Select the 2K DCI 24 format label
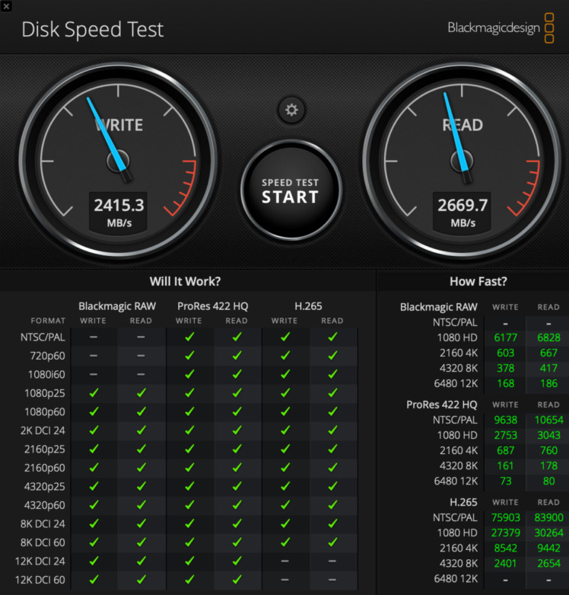The height and width of the screenshot is (595, 569). tap(43, 430)
